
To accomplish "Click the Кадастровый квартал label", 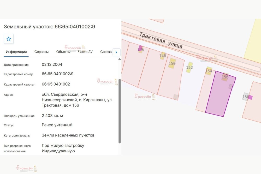I will [20, 85].
